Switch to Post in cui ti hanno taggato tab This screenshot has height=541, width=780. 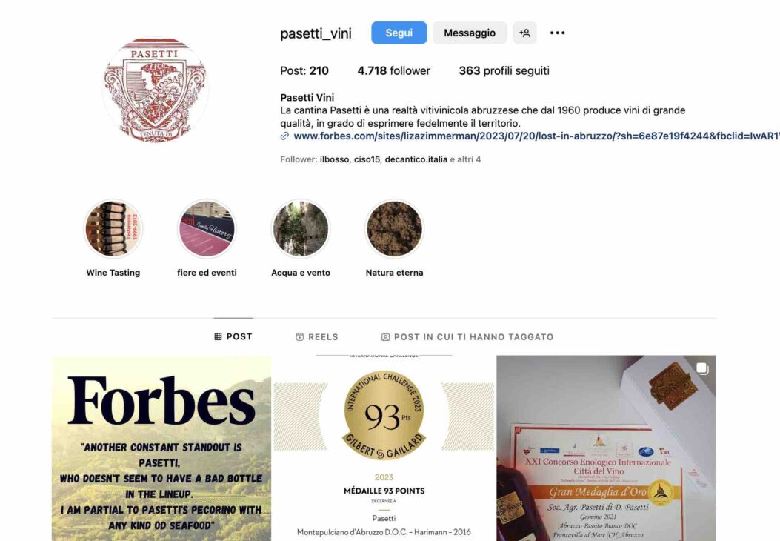(x=467, y=337)
